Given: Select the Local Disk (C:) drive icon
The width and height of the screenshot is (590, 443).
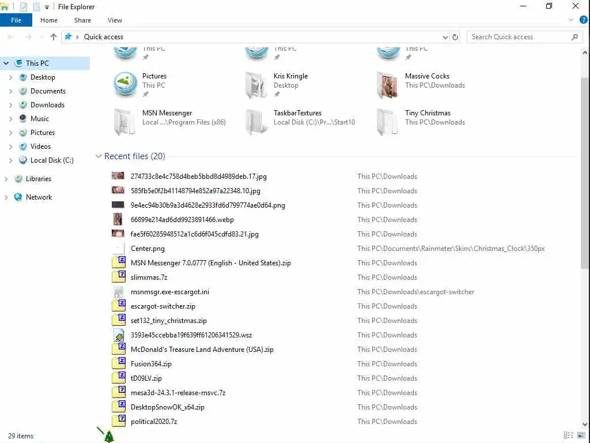Looking at the screenshot, I should pyautogui.click(x=23, y=160).
